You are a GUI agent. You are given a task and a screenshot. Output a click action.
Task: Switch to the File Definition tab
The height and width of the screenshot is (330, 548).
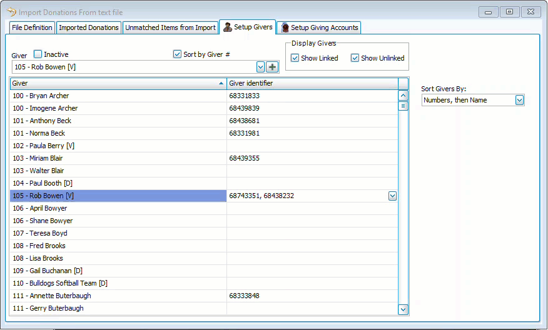33,27
